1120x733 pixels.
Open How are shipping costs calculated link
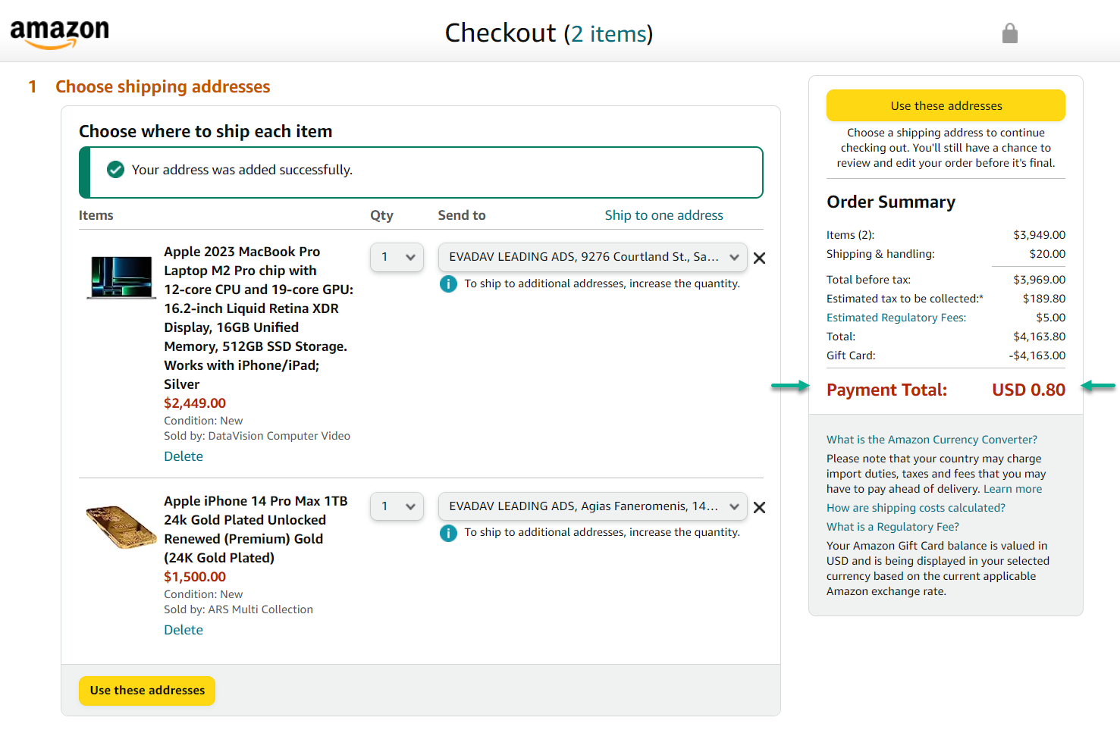pyautogui.click(x=916, y=508)
